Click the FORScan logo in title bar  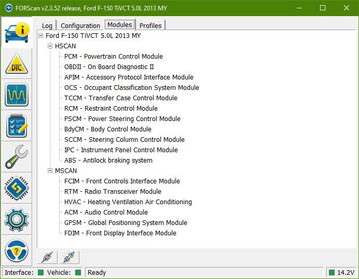pyautogui.click(x=9, y=8)
